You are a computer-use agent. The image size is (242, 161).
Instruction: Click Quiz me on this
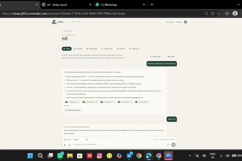click(73, 110)
